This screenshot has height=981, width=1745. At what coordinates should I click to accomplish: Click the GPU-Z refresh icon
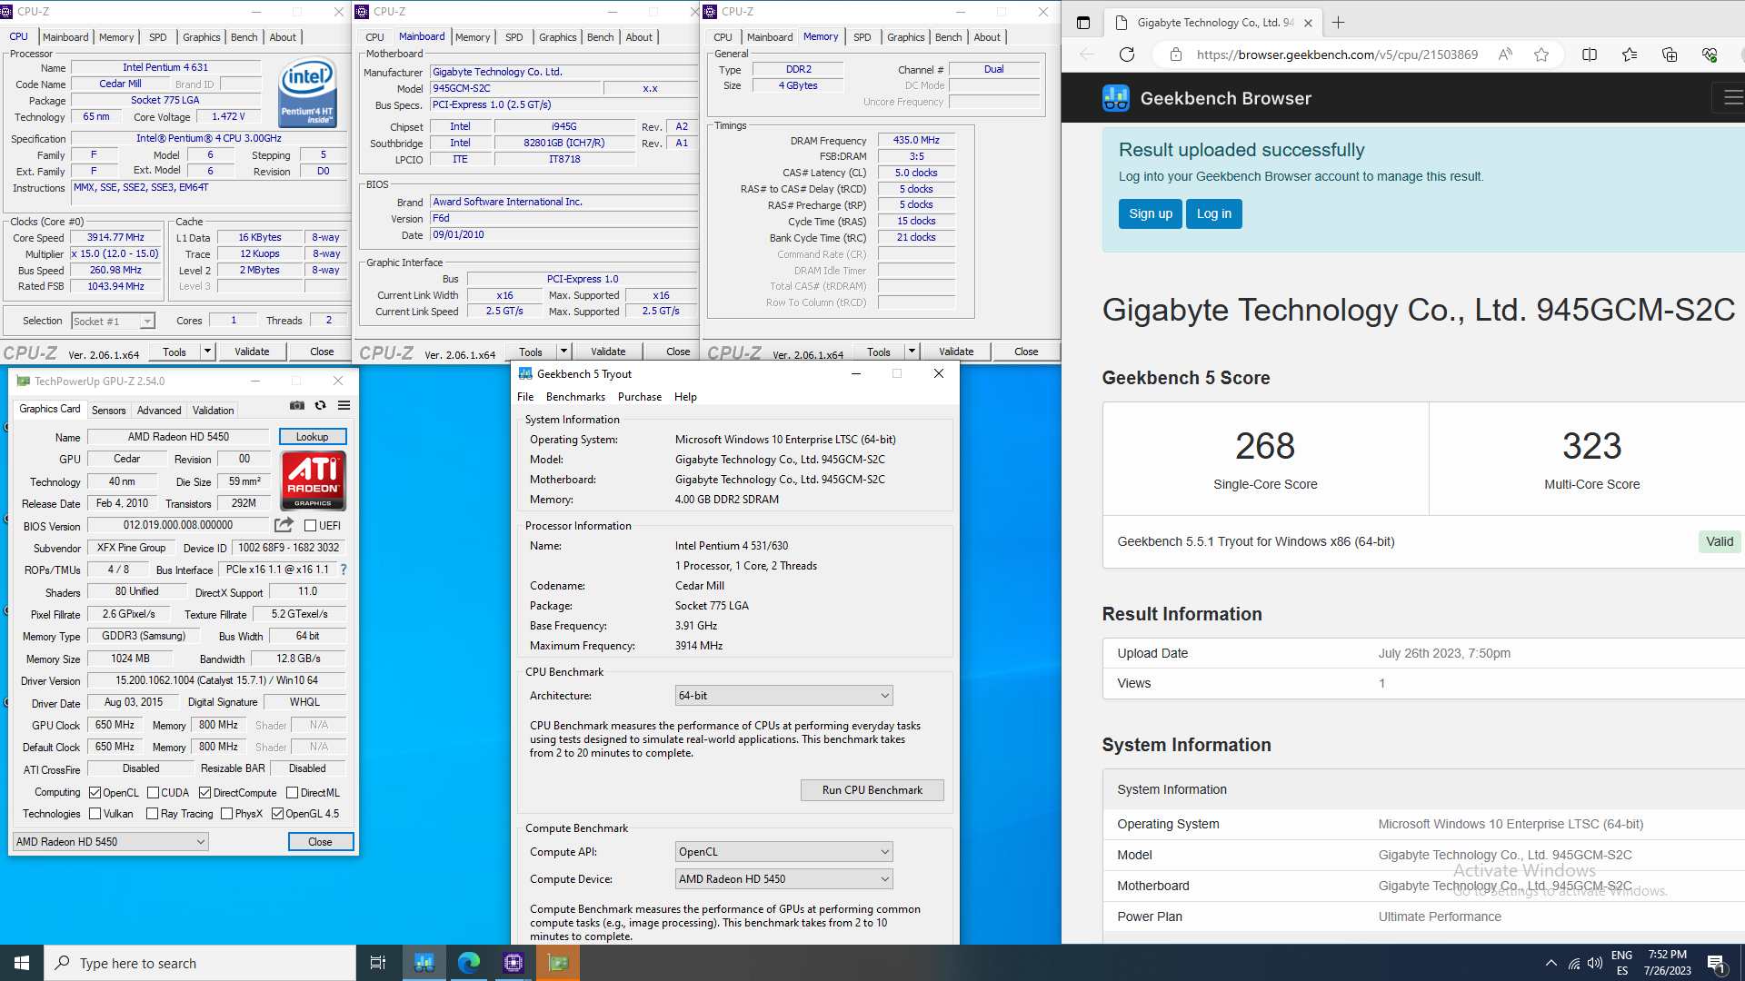(x=321, y=406)
